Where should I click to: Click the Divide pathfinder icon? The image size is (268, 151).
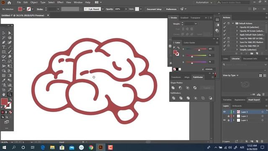[173, 98]
